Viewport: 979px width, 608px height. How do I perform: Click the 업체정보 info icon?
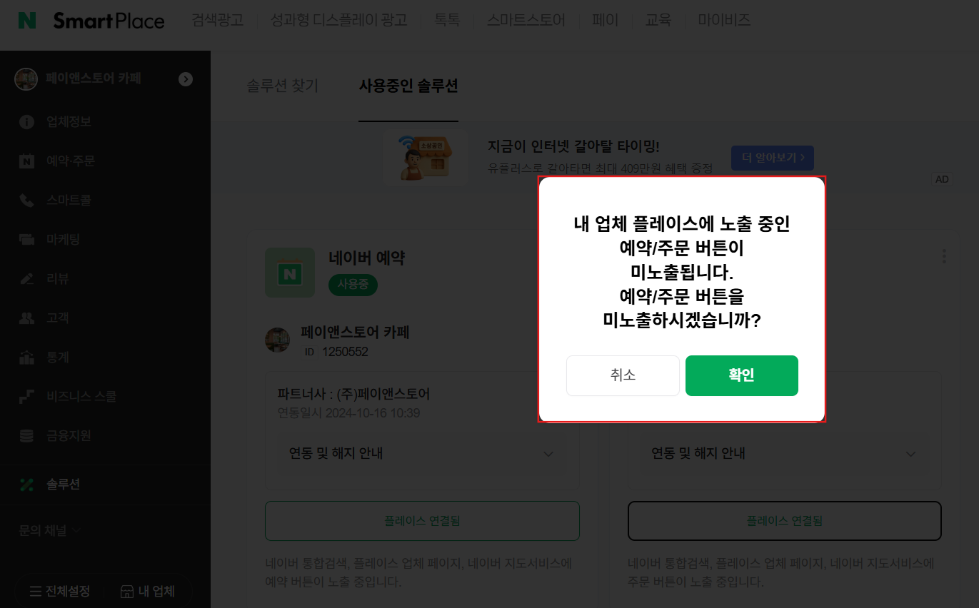[x=26, y=122]
